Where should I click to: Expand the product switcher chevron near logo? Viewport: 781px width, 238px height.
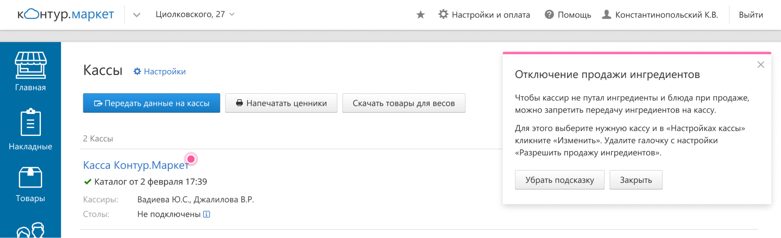point(136,15)
